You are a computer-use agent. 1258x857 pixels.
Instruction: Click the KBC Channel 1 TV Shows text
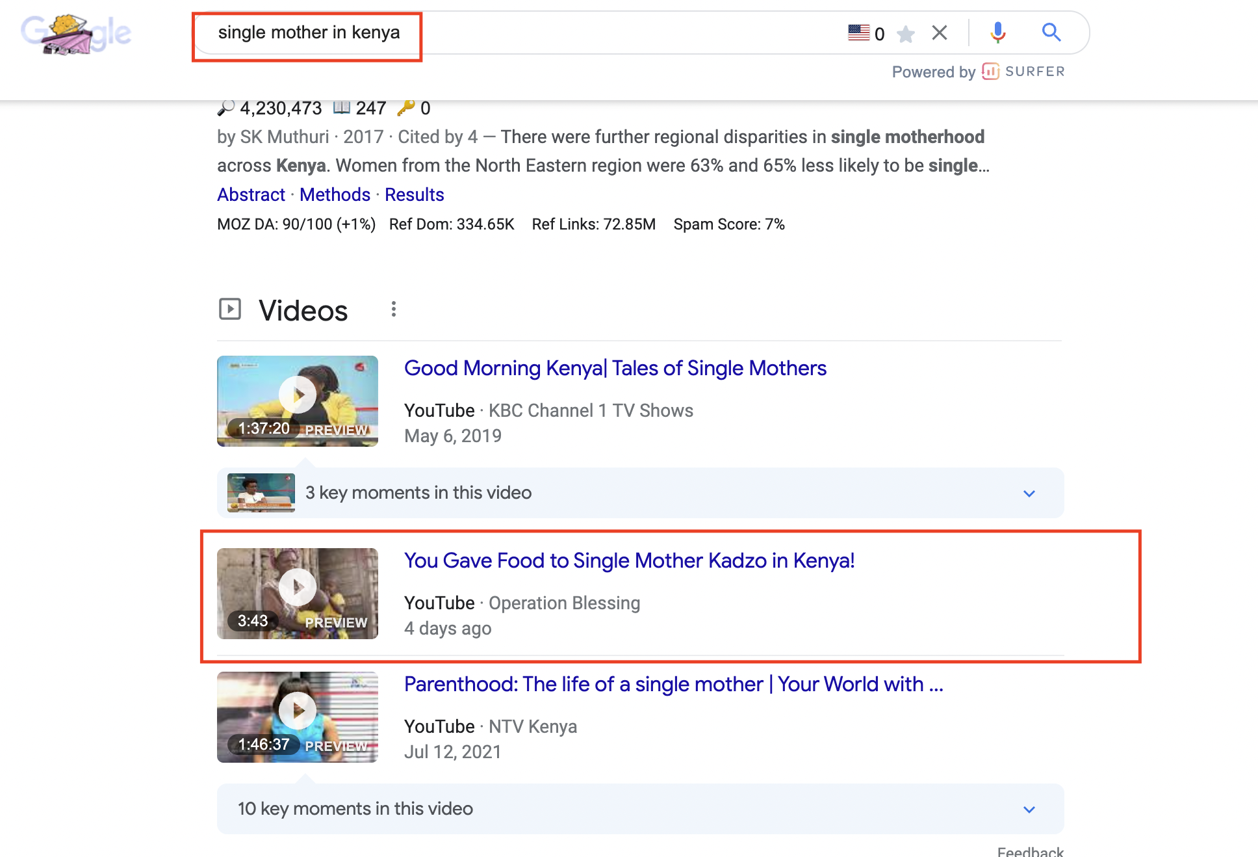point(591,410)
